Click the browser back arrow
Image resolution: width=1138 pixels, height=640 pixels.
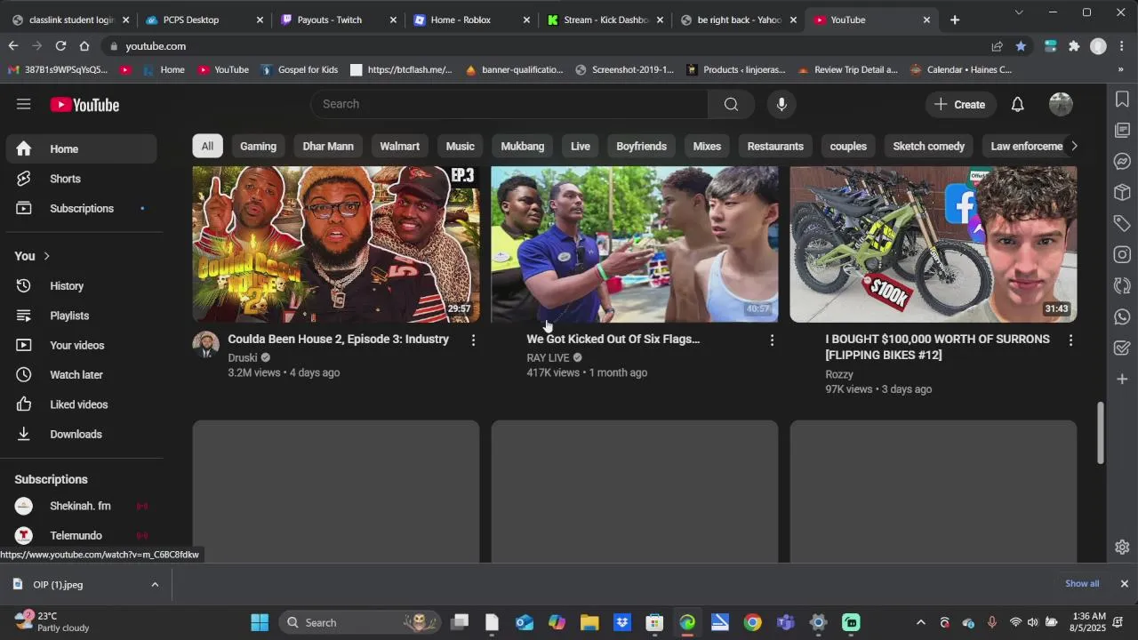(13, 46)
